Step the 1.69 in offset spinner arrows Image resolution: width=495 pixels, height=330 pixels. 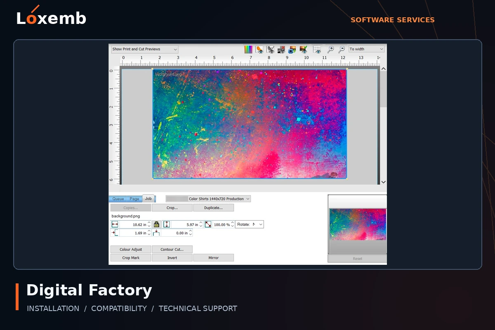[149, 233]
